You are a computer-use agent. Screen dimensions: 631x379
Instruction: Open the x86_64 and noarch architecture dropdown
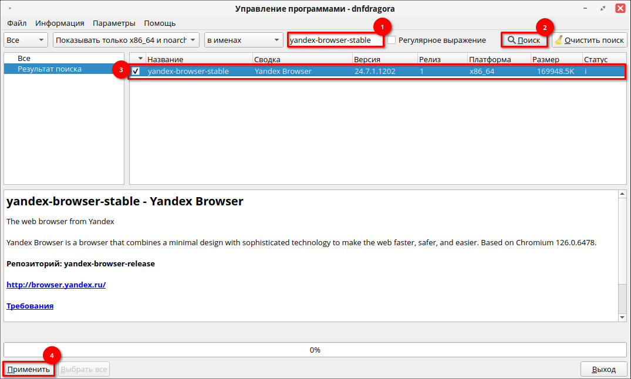tap(126, 40)
